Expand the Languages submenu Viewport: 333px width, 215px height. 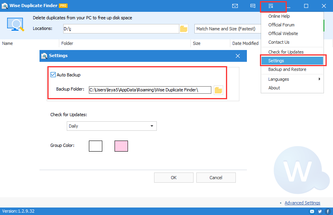coord(292,79)
